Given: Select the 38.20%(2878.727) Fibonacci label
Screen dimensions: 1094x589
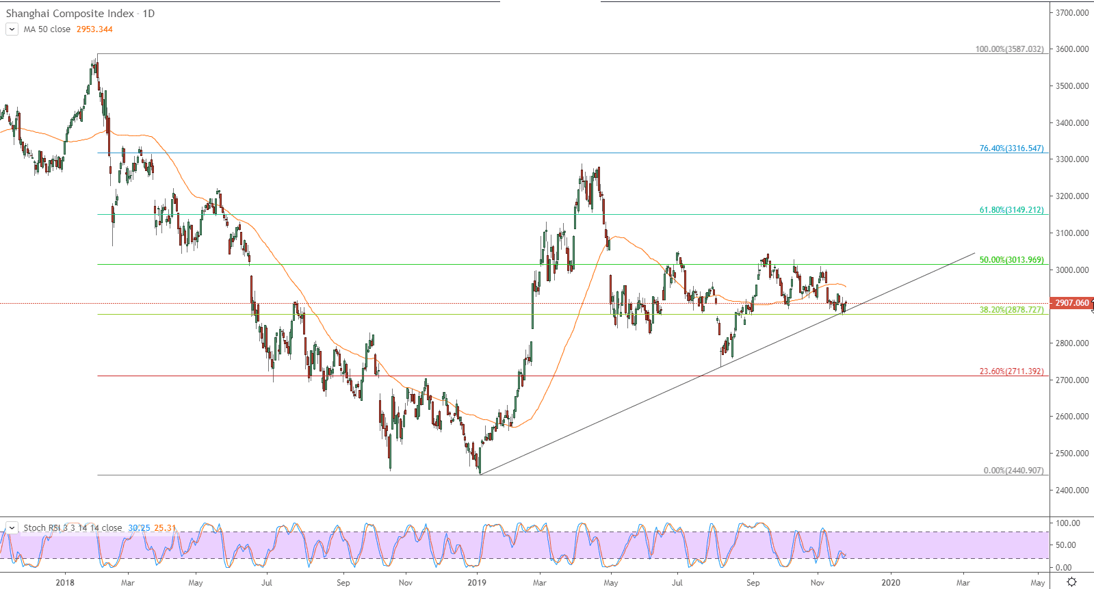Looking at the screenshot, I should (1012, 310).
